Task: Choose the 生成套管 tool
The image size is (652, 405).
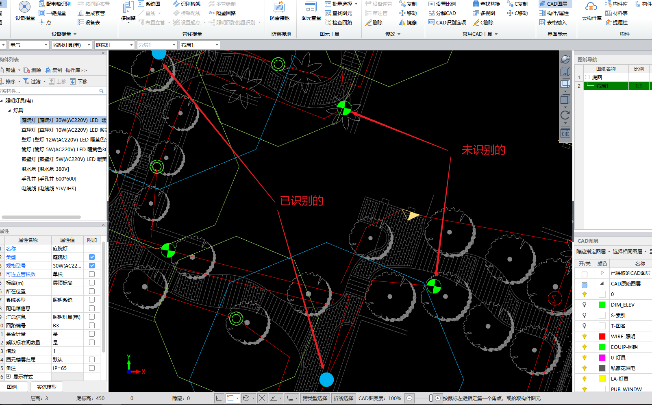Action: 91,13
